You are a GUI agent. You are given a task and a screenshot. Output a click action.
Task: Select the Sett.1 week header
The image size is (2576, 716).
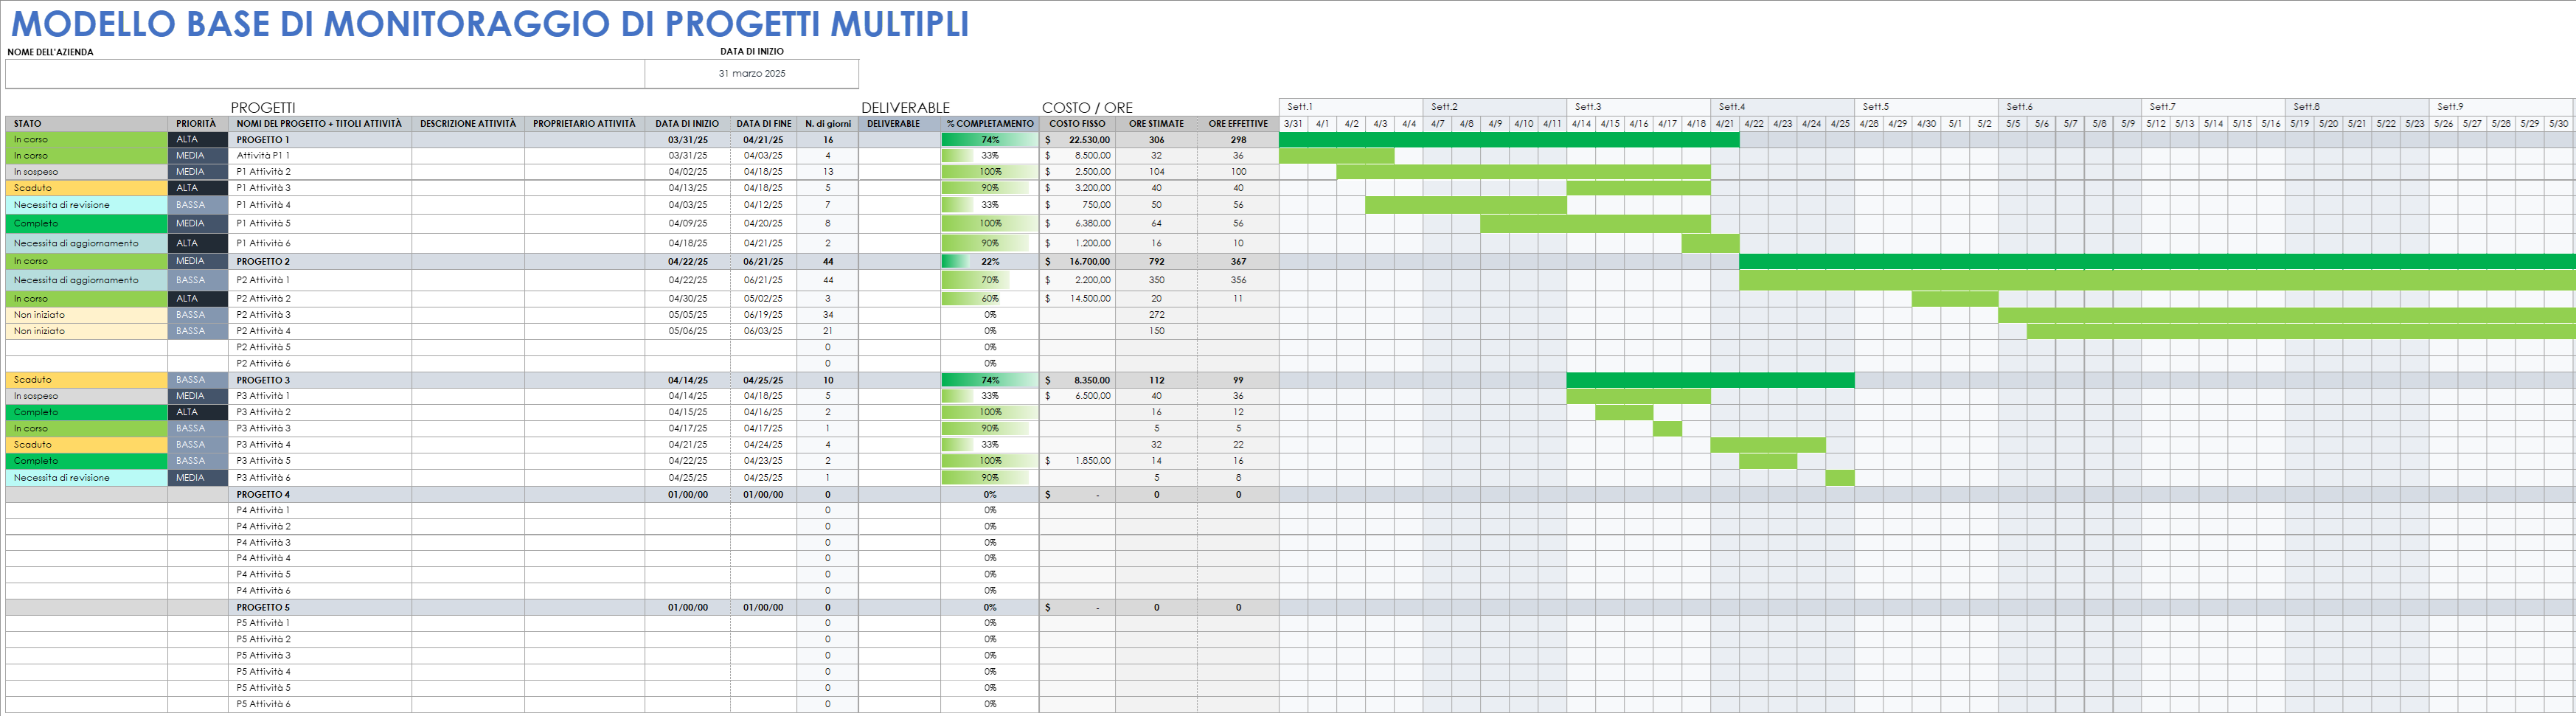click(1300, 103)
